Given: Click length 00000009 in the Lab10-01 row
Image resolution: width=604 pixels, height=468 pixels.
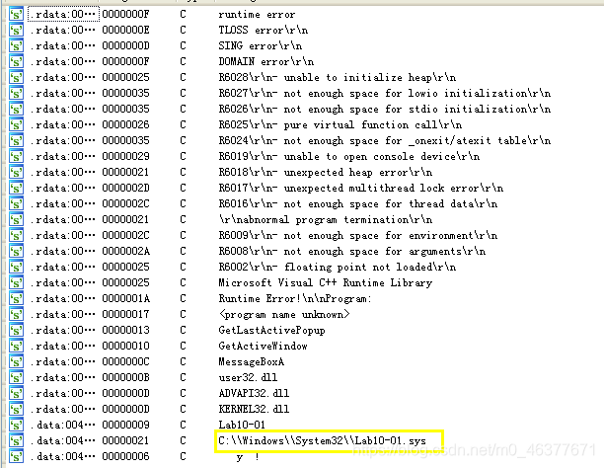Looking at the screenshot, I should [125, 426].
